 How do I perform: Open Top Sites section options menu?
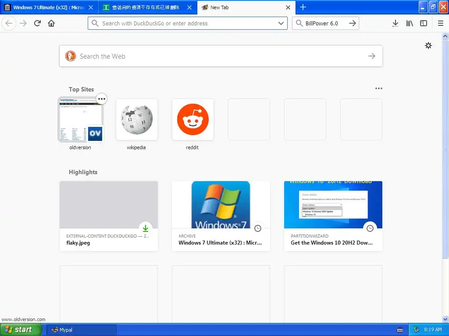(378, 88)
